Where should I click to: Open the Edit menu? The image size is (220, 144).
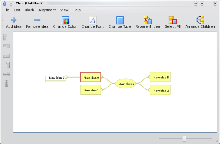[17, 10]
